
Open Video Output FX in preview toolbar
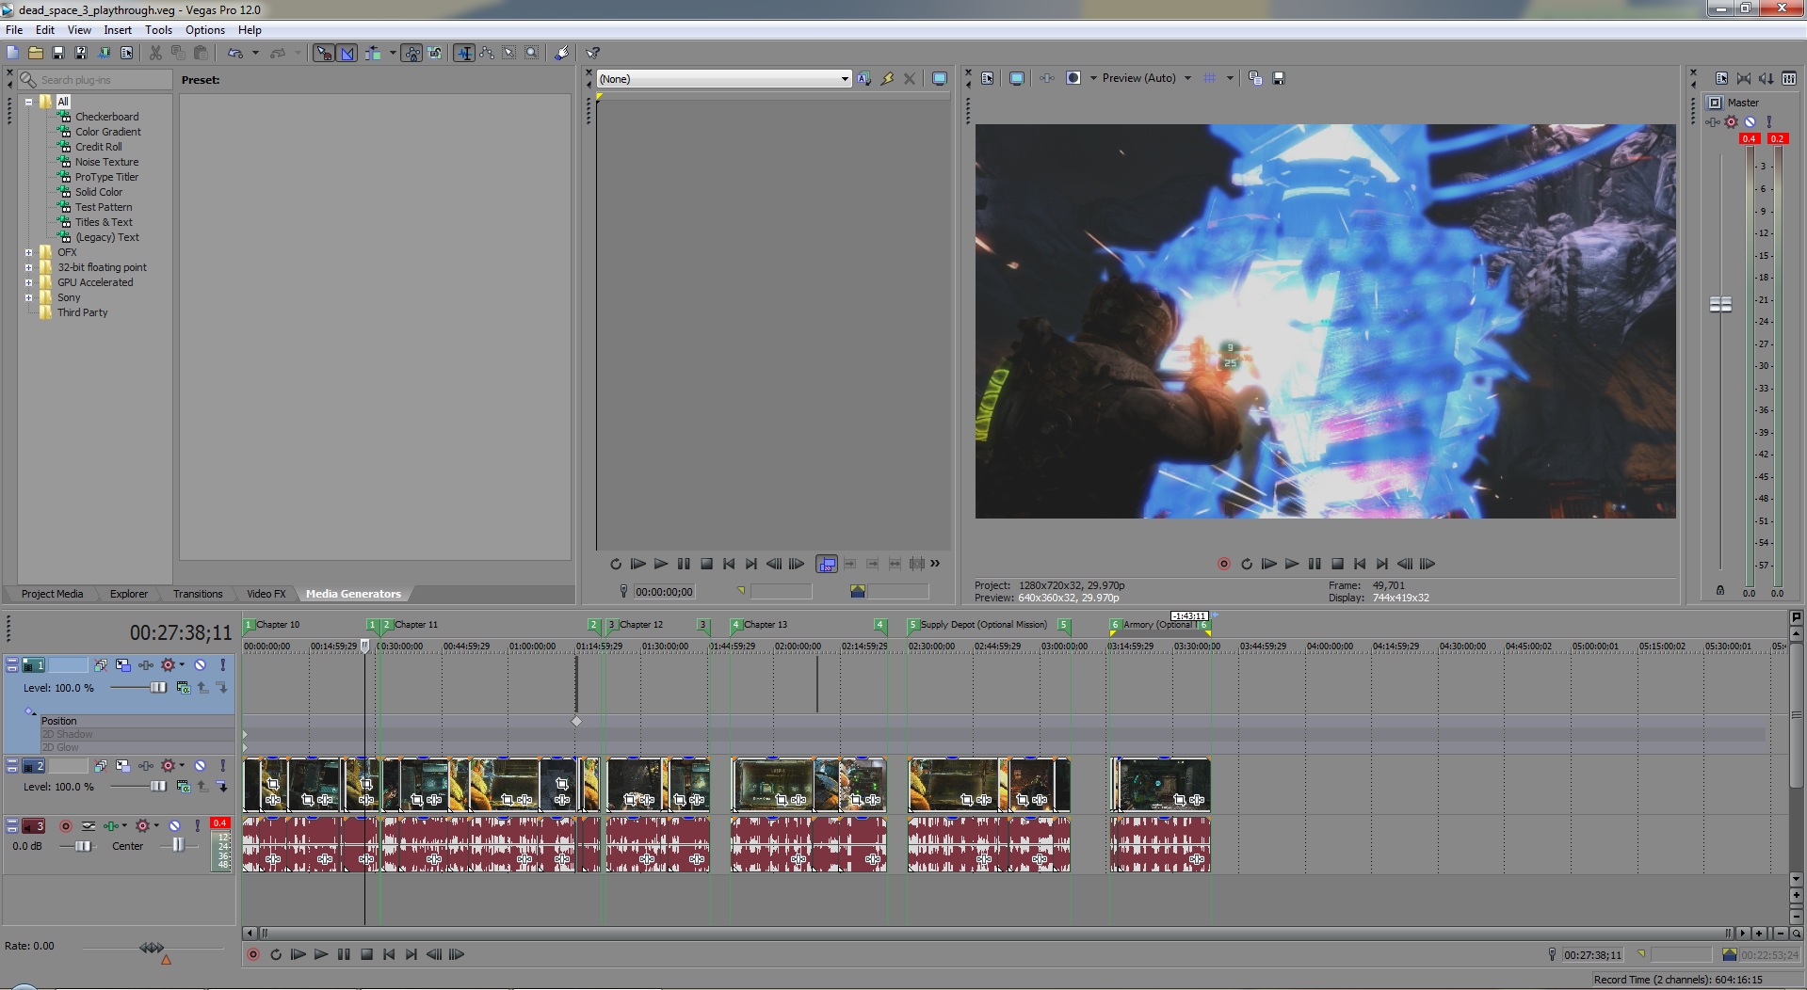click(1047, 78)
